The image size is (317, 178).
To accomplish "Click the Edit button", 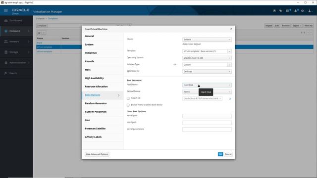I will pos(277,26).
